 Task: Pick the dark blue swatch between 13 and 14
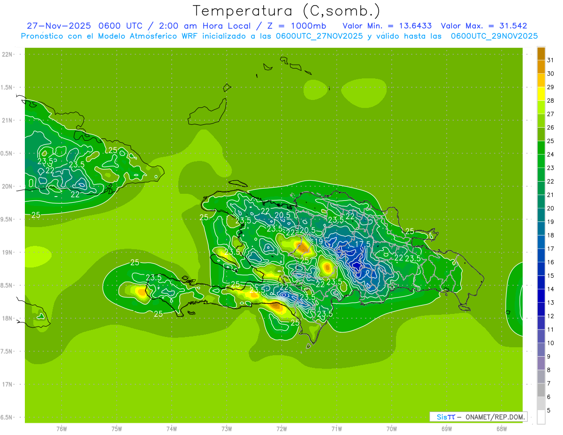(x=541, y=296)
